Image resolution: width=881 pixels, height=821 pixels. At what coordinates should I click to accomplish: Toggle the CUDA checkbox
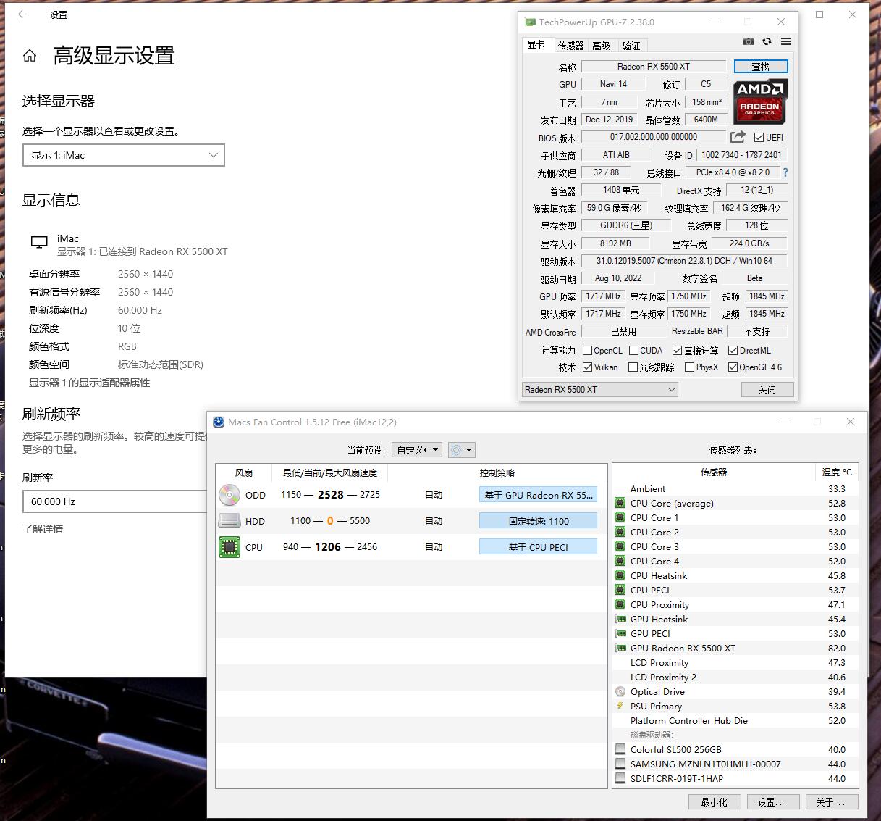[x=633, y=350]
